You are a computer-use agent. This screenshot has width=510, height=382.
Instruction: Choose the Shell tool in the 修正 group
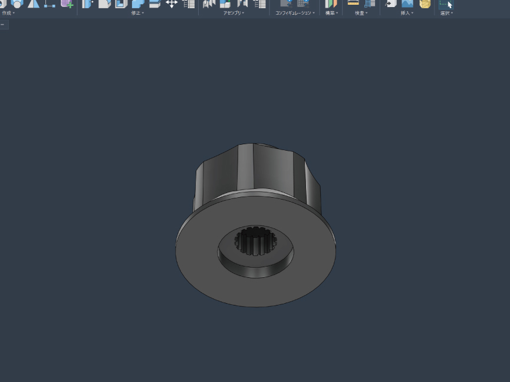pyautogui.click(x=121, y=4)
